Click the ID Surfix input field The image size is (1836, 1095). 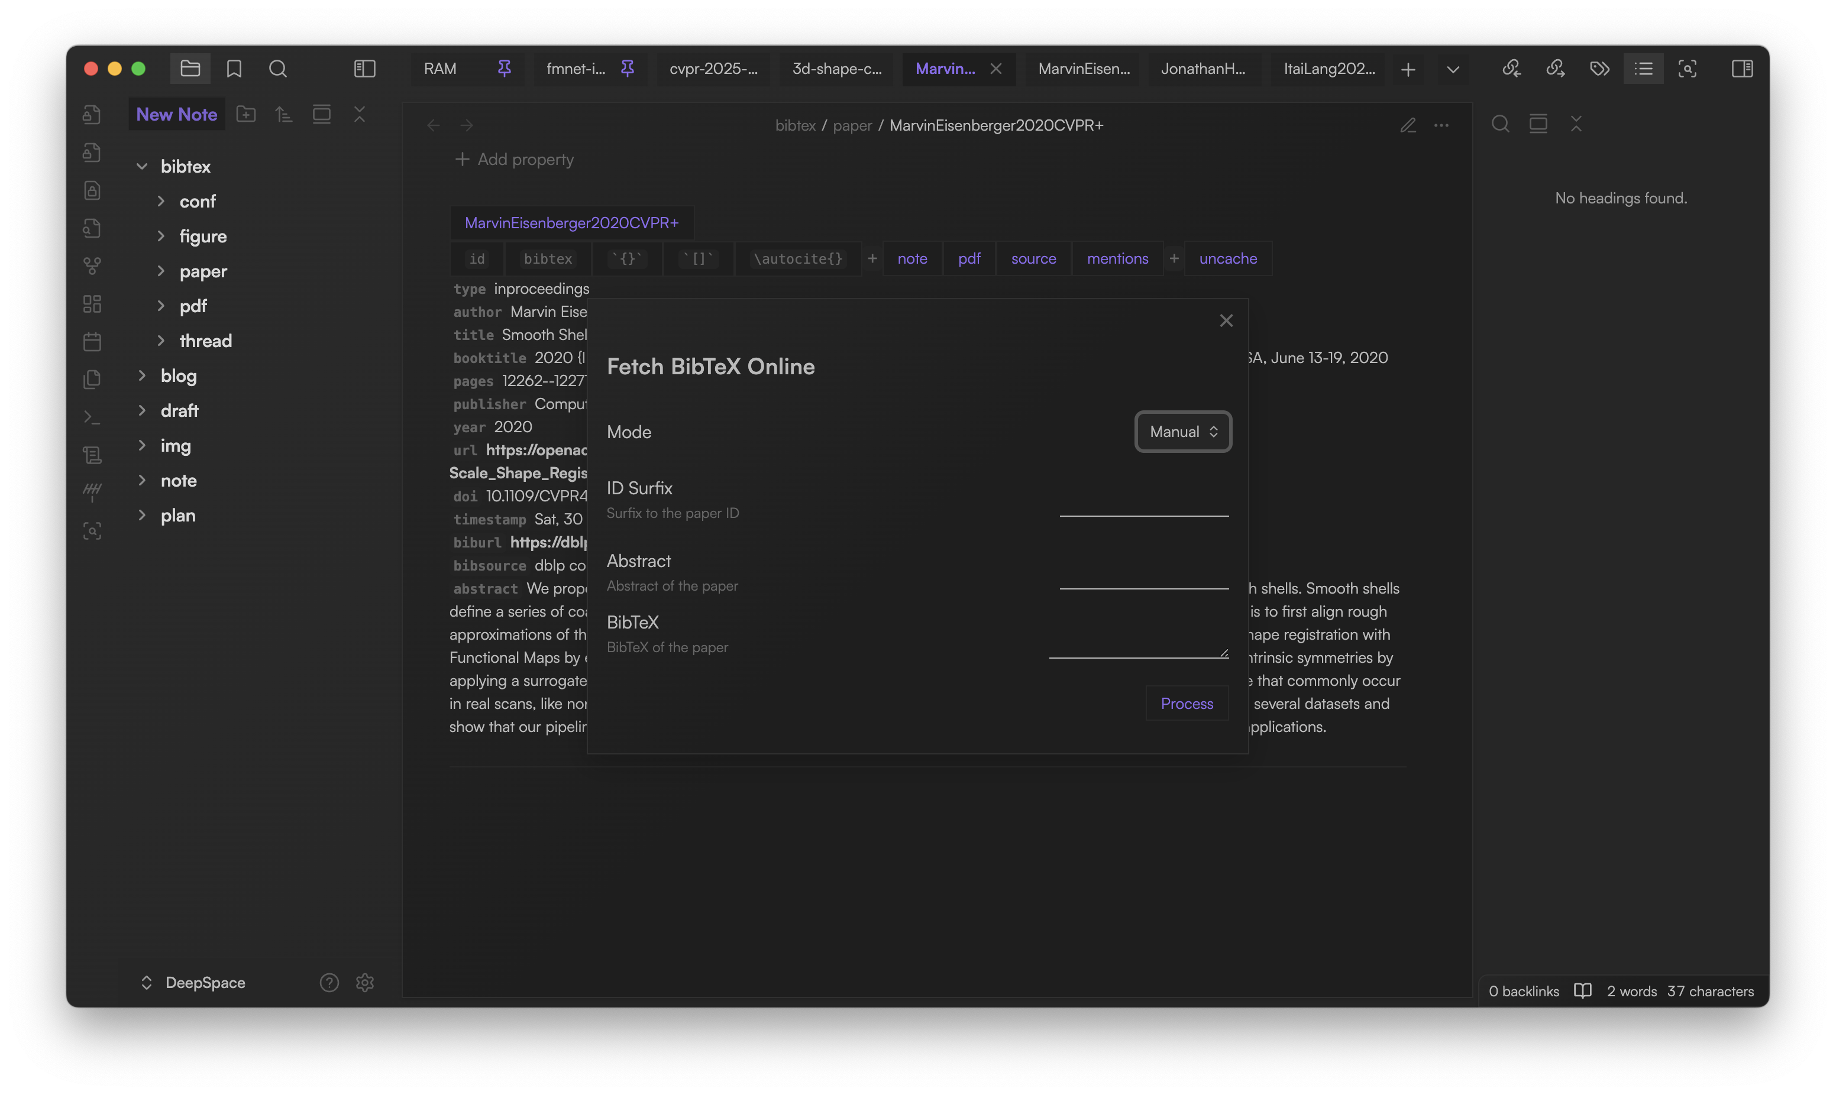click(x=1143, y=504)
